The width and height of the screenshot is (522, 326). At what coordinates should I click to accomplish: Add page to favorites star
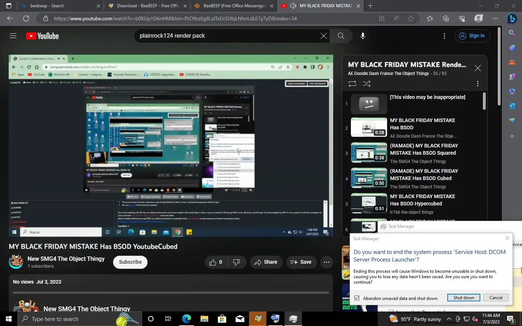pos(411,18)
